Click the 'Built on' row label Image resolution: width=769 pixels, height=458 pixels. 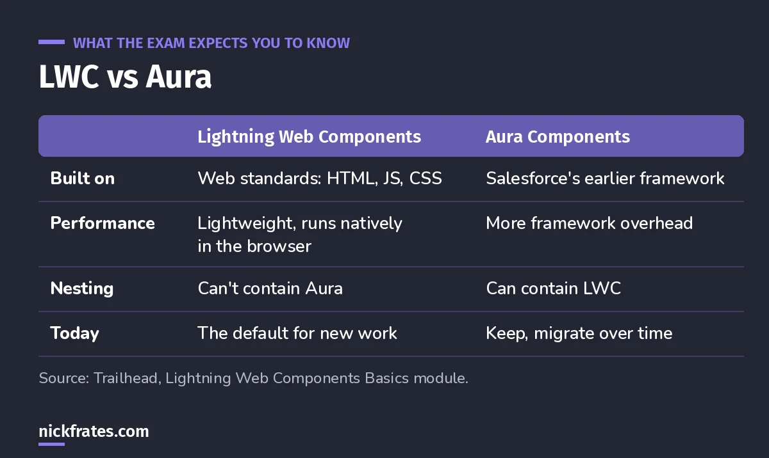click(83, 178)
